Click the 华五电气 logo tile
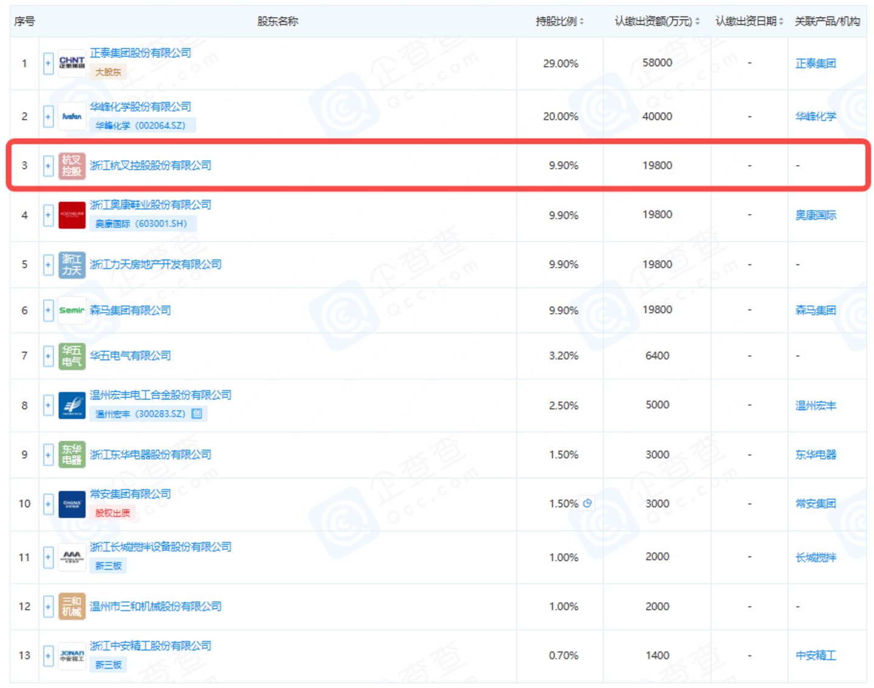Image resolution: width=874 pixels, height=688 pixels. (x=72, y=356)
